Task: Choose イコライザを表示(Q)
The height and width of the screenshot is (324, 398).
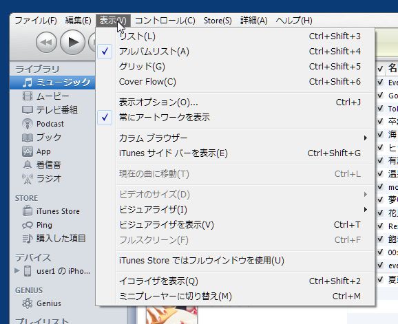Action: pos(235,281)
